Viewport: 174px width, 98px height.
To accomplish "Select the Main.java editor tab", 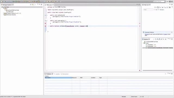I will click(49, 5).
